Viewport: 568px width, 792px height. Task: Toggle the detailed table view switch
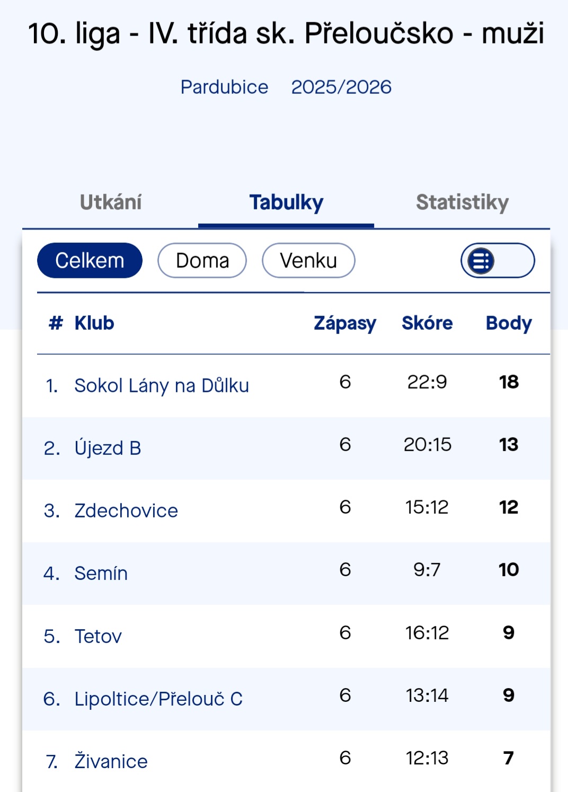(497, 261)
